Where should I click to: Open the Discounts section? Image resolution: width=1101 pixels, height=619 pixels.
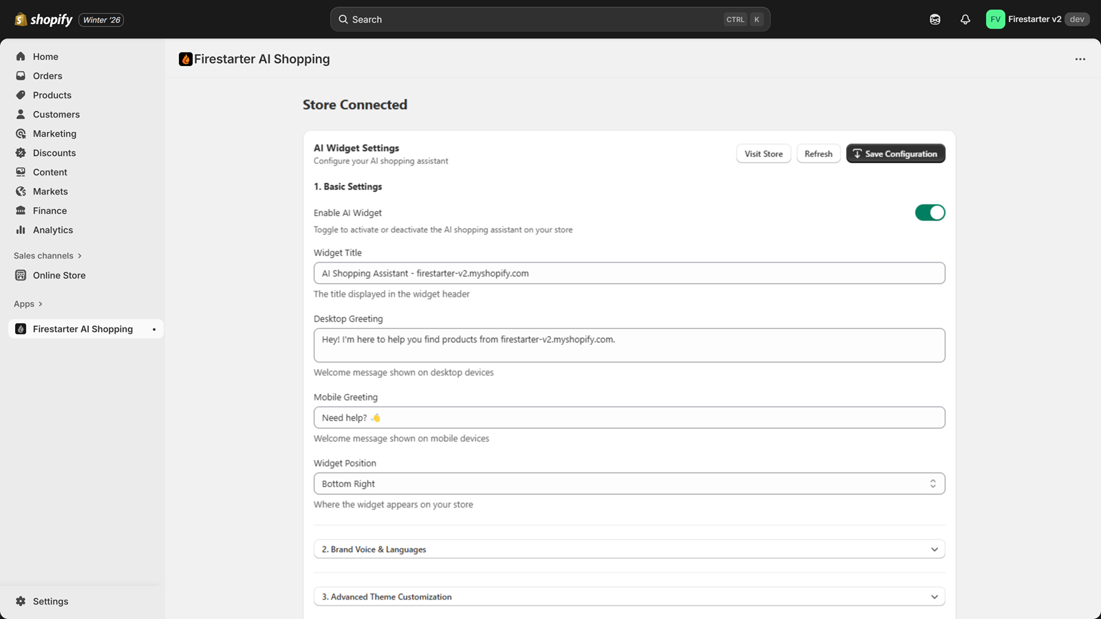[x=54, y=153]
